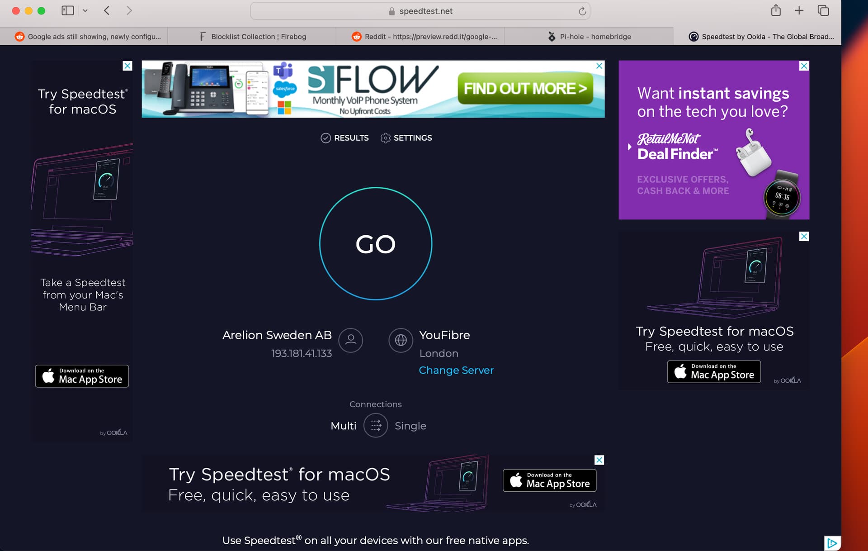This screenshot has height=551, width=868.
Task: Start the speed test with GO button
Action: pos(375,244)
